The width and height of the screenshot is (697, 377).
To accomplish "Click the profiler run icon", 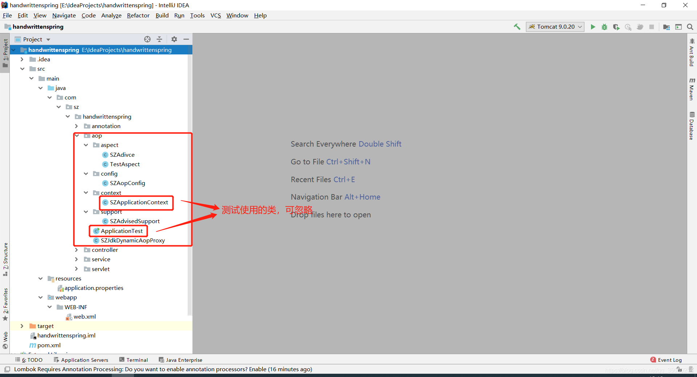I will tap(628, 27).
